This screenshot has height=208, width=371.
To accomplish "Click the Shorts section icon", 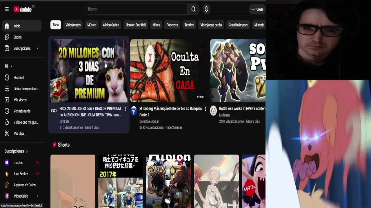I will (x=54, y=145).
